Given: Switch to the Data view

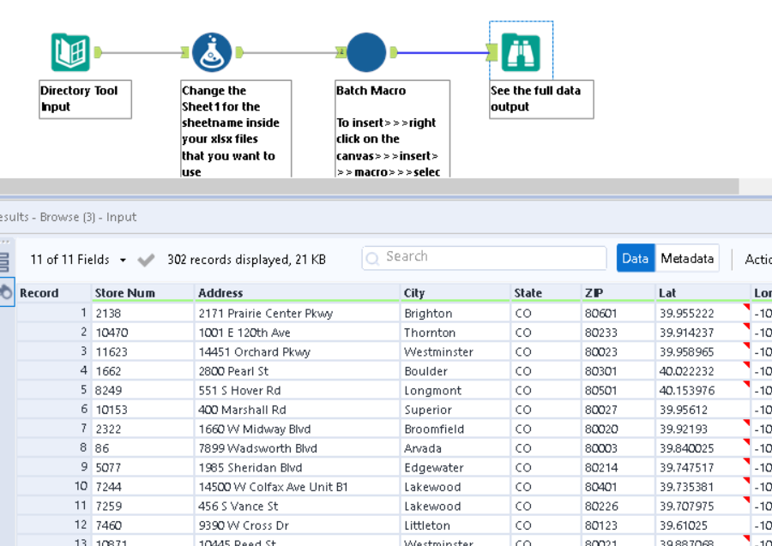Looking at the screenshot, I should pyautogui.click(x=635, y=258).
